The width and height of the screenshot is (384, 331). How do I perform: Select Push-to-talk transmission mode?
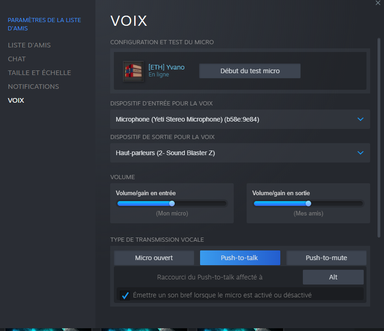240,258
